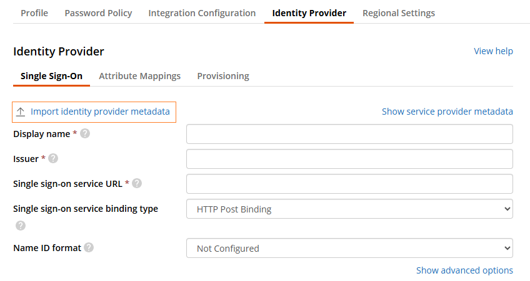
Task: Go to Integration Configuration tab
Action: pyautogui.click(x=202, y=12)
